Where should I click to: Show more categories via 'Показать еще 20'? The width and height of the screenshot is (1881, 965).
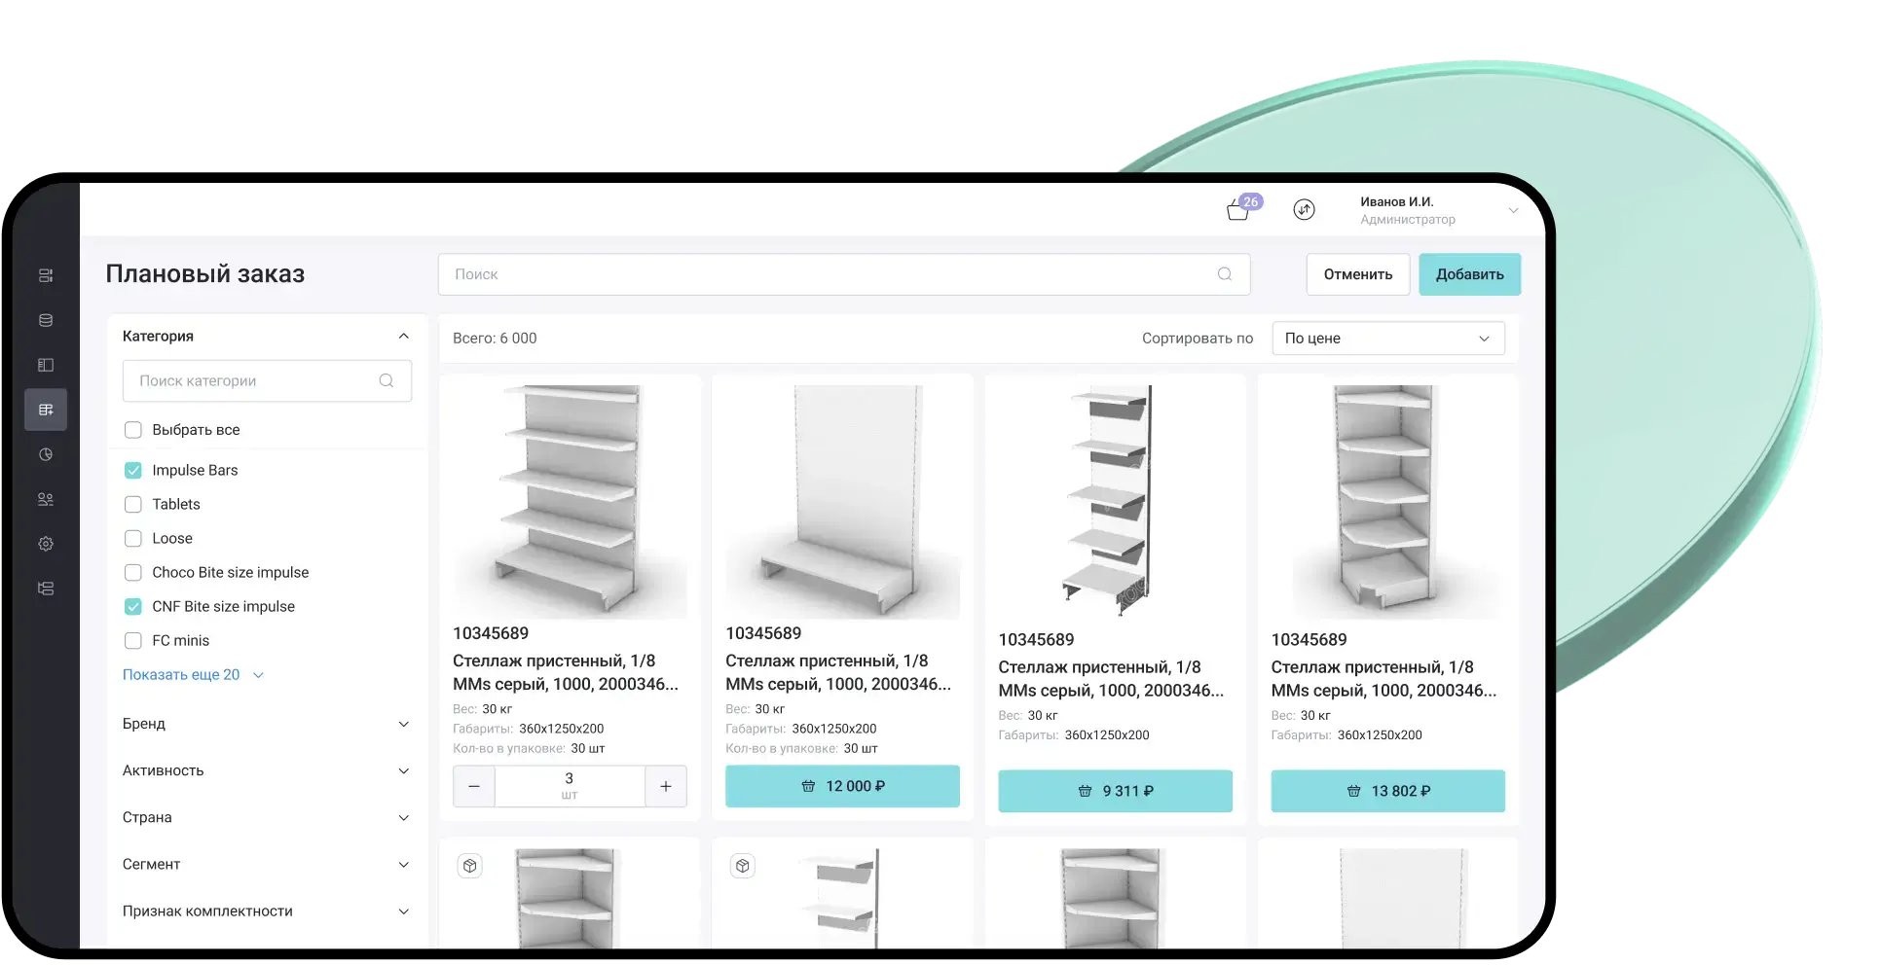(x=193, y=674)
